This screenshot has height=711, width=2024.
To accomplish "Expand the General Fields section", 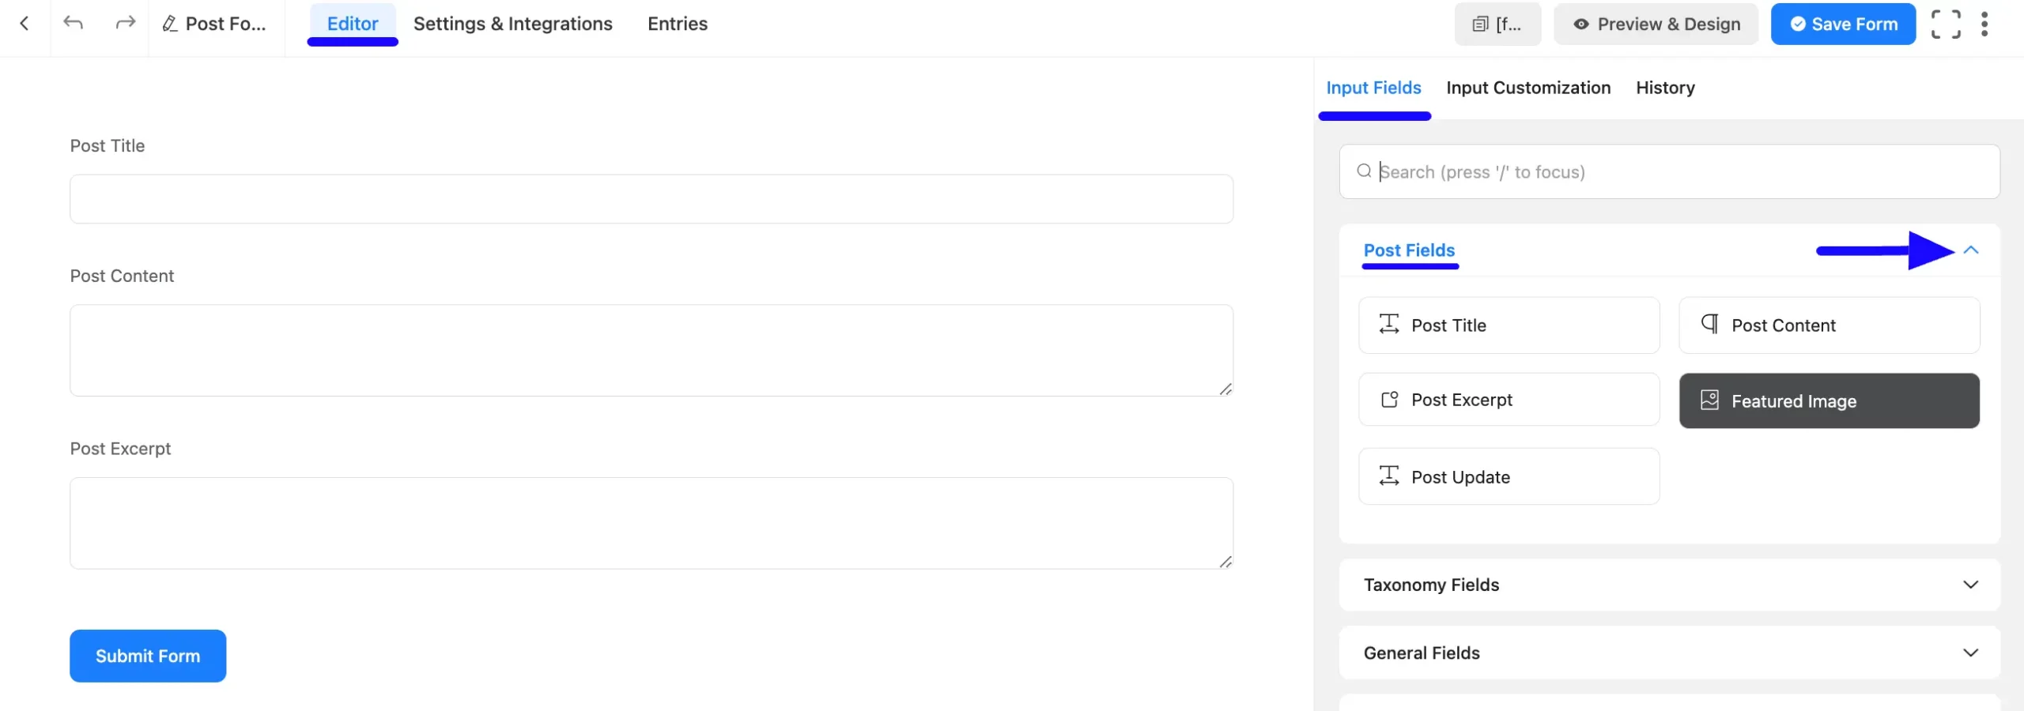I will (x=1669, y=653).
